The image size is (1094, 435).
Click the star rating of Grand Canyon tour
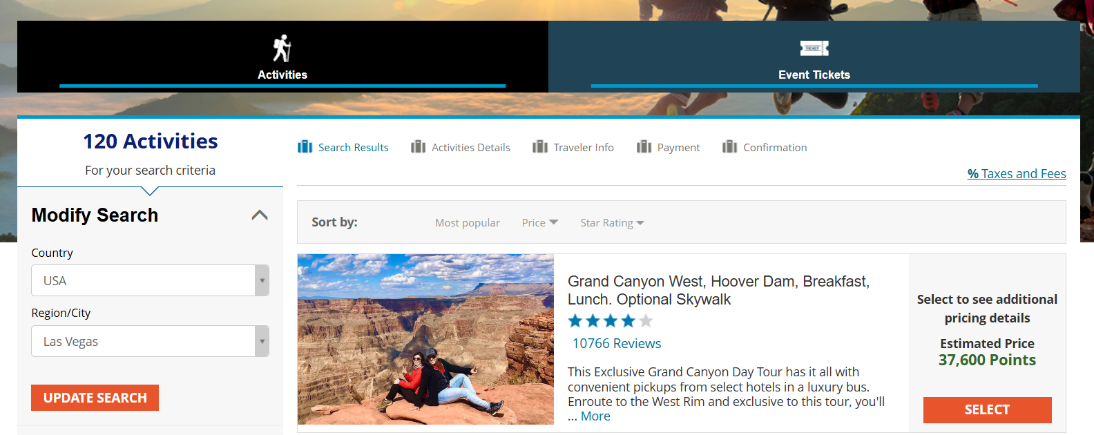click(610, 320)
